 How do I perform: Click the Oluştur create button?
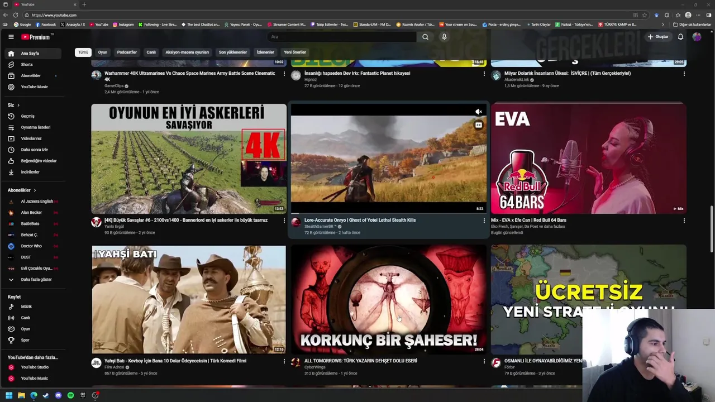pos(658,37)
